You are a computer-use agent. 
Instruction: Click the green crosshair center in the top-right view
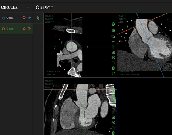141,24
